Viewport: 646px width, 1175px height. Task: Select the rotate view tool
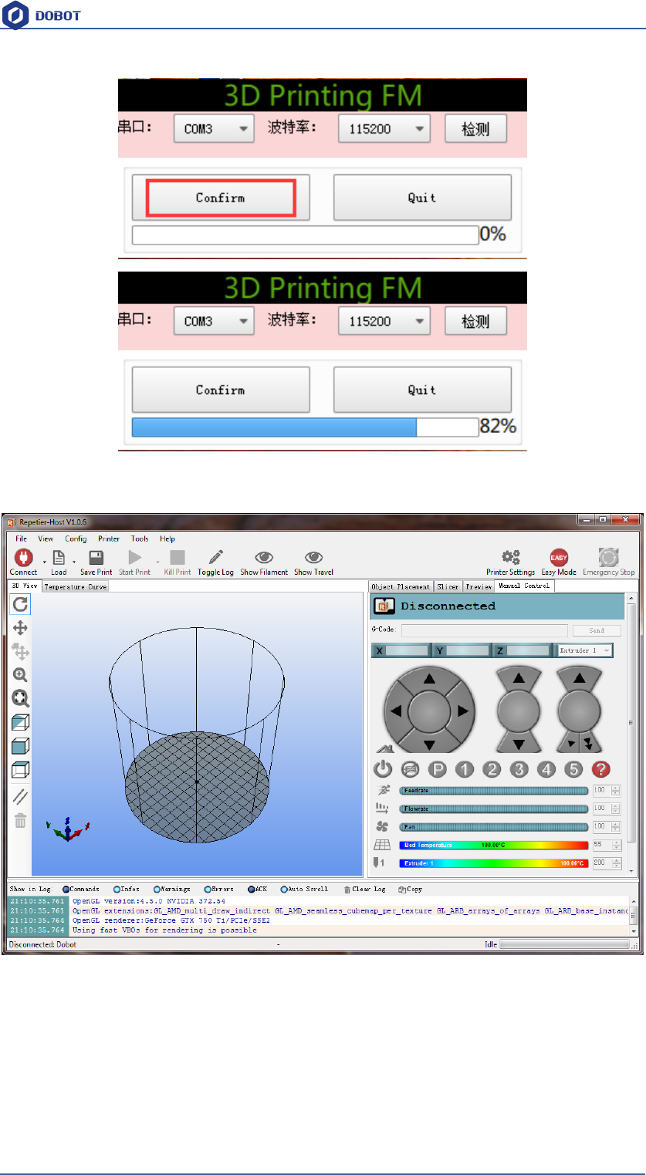(21, 604)
